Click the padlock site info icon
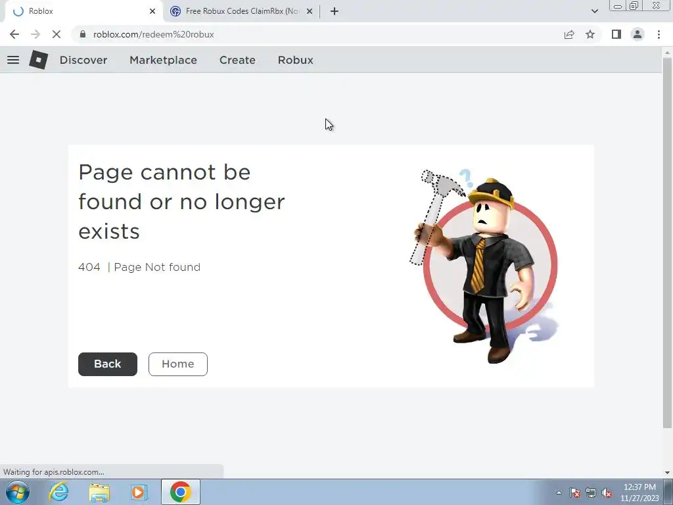 tap(83, 34)
